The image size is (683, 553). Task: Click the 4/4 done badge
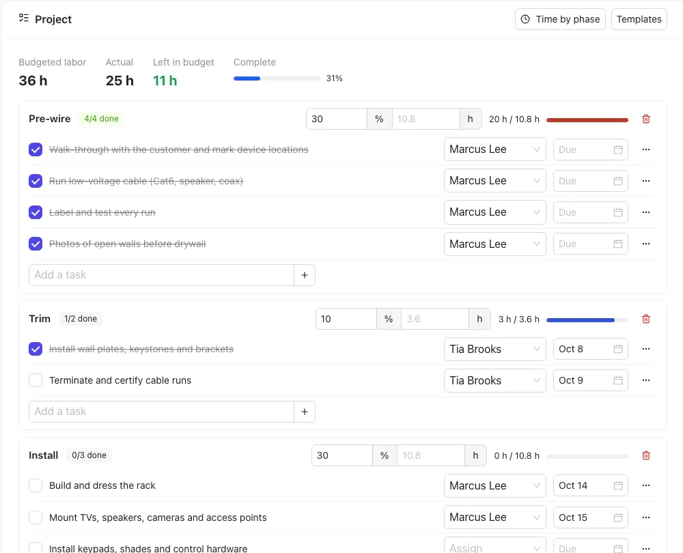[102, 118]
